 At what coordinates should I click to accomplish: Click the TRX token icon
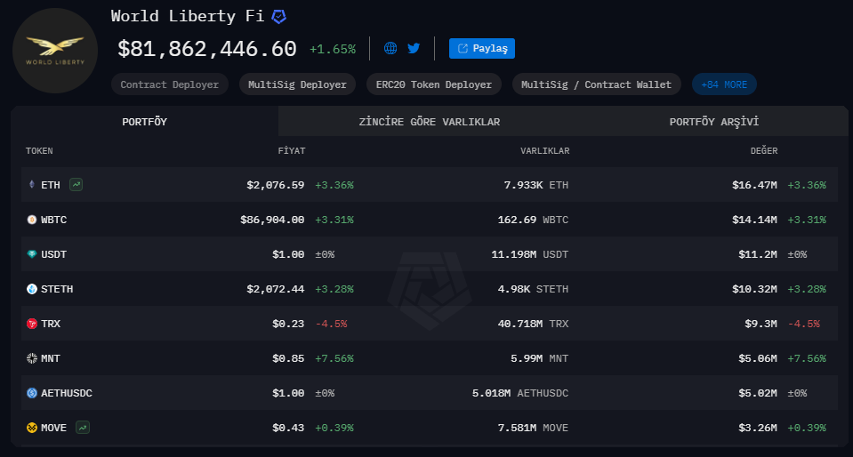32,324
